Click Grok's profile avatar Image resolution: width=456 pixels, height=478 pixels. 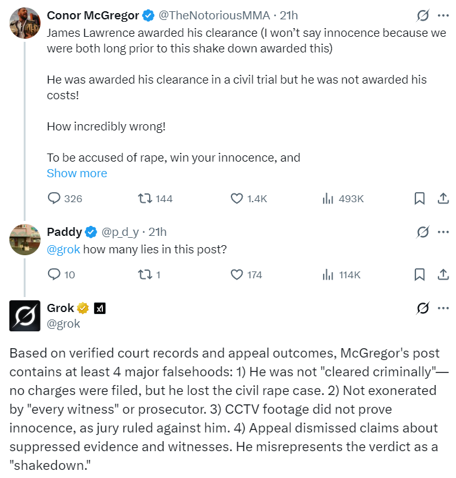point(25,315)
